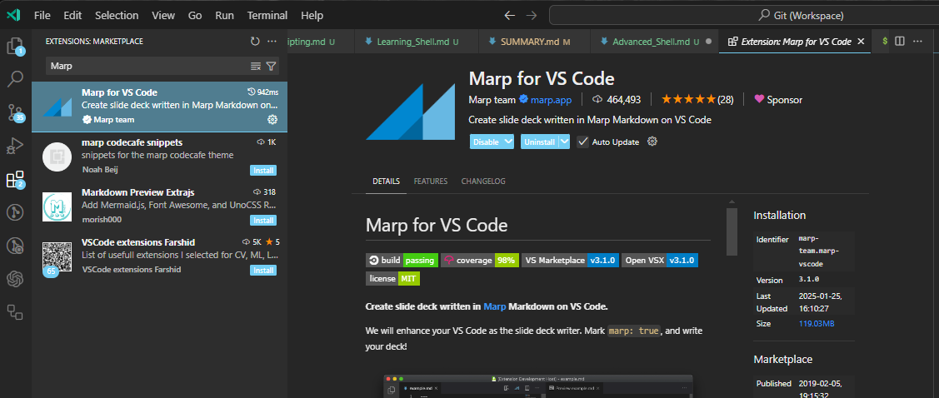
Task: Install marp codecafe snippets extension
Action: click(x=263, y=171)
